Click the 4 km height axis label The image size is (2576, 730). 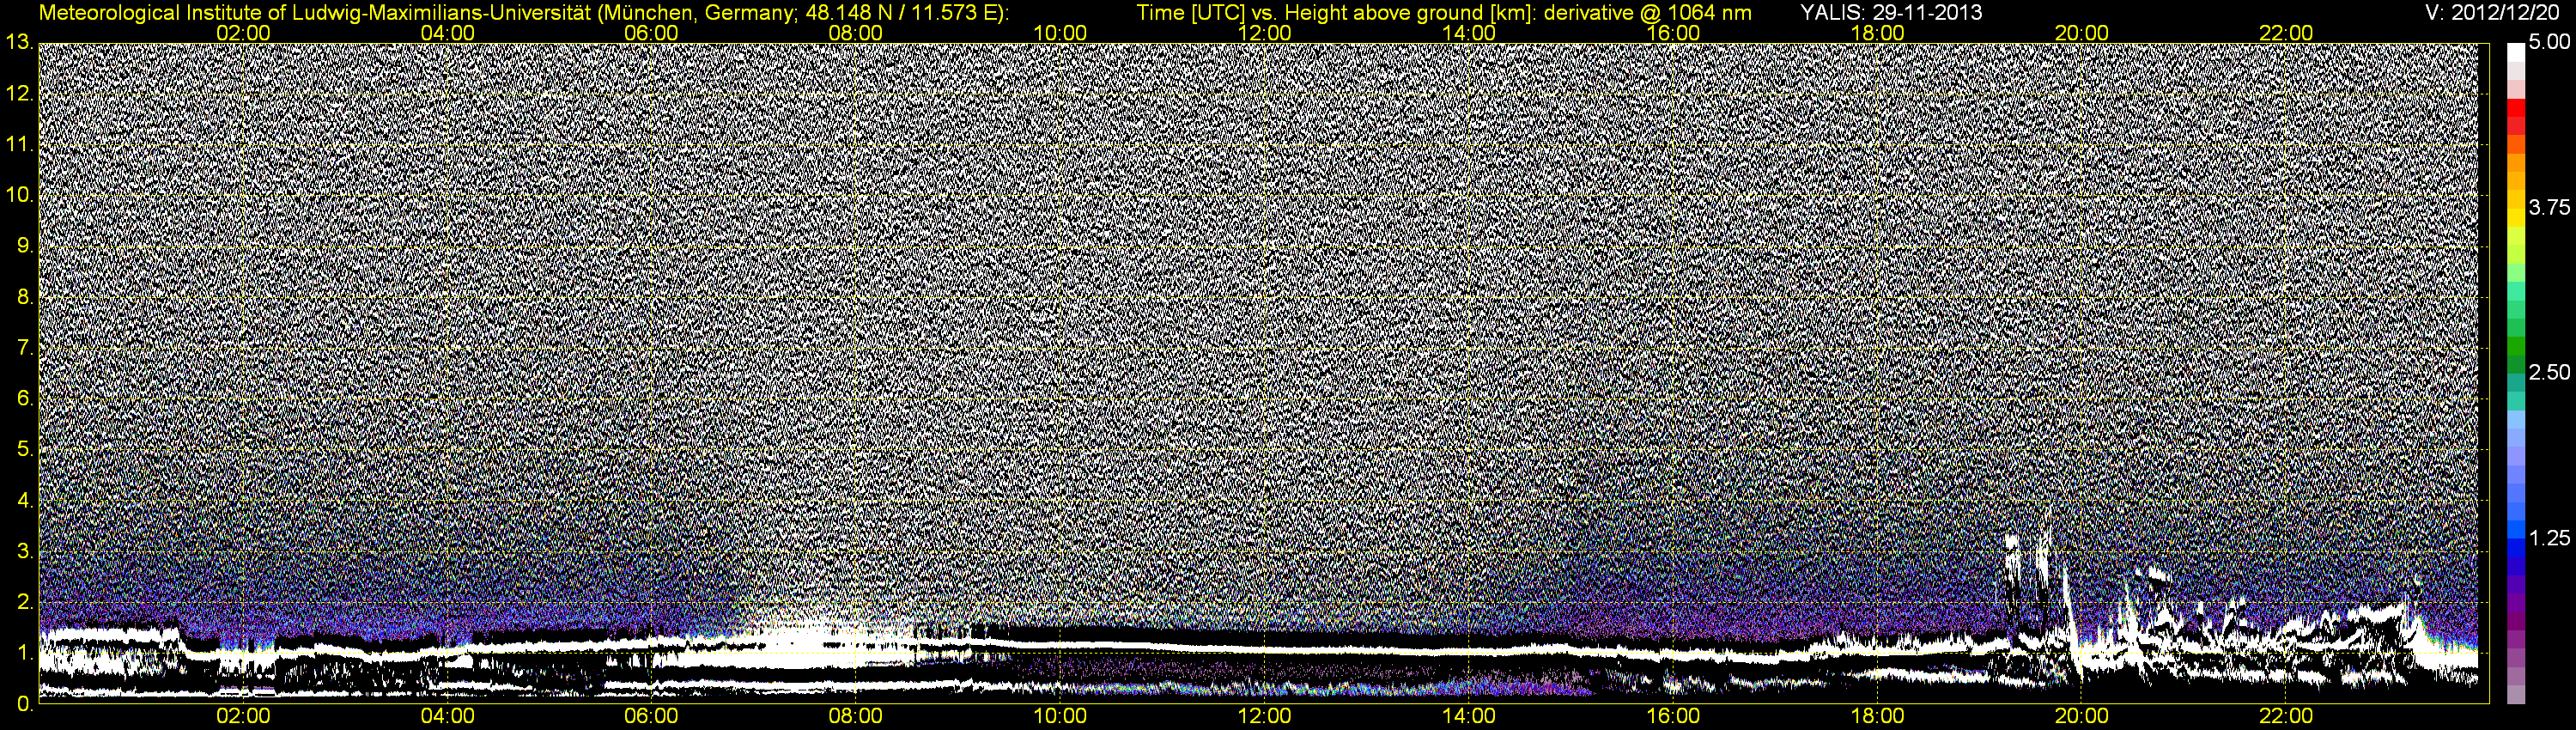pyautogui.click(x=25, y=500)
